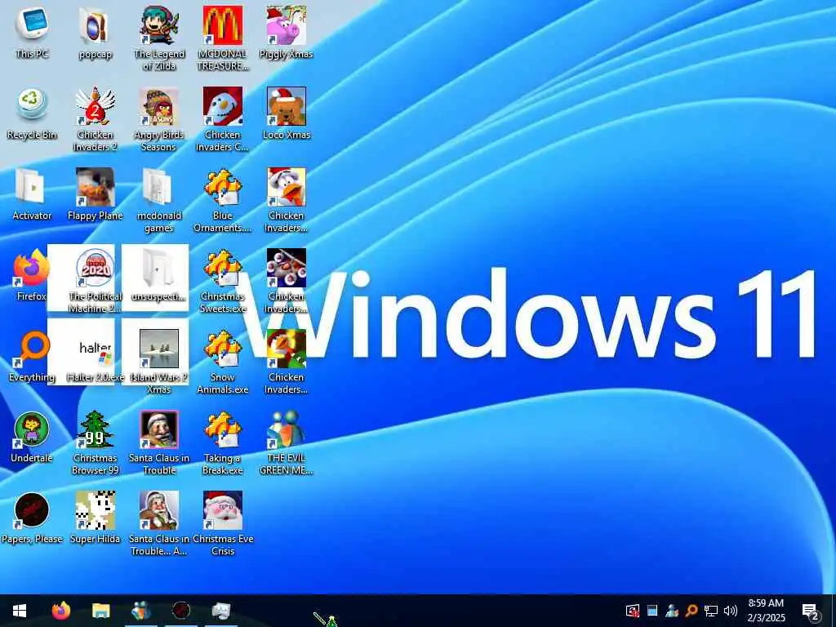Open Christmas Browser 99 tree icon
The height and width of the screenshot is (627, 836).
[95, 429]
